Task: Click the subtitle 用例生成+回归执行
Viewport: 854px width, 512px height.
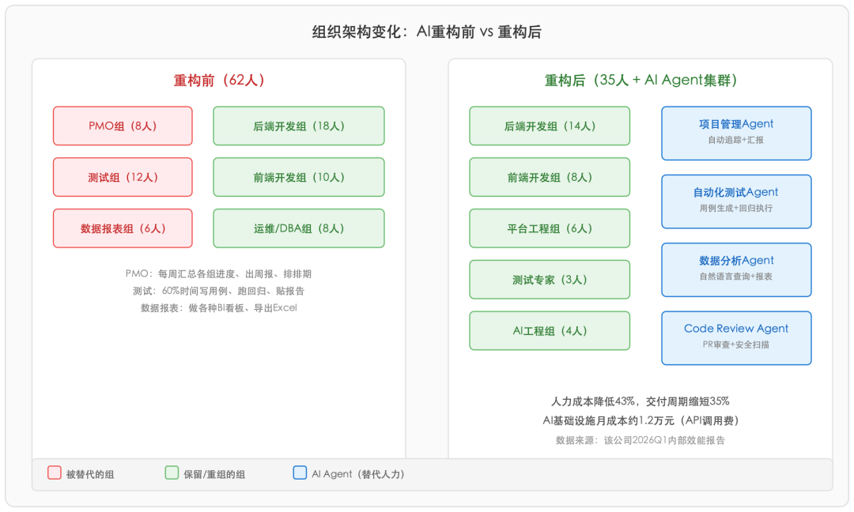Action: coord(736,208)
